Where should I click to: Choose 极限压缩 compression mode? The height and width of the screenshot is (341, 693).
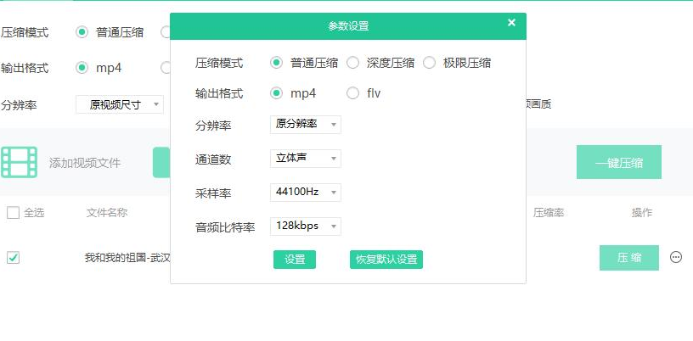[429, 63]
